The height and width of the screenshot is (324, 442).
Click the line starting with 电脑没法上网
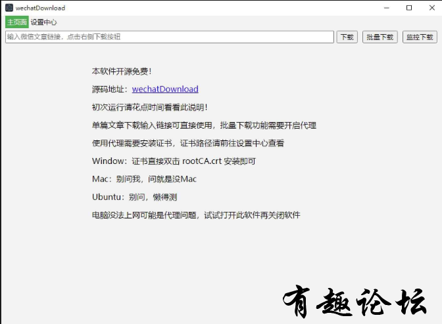click(x=196, y=215)
